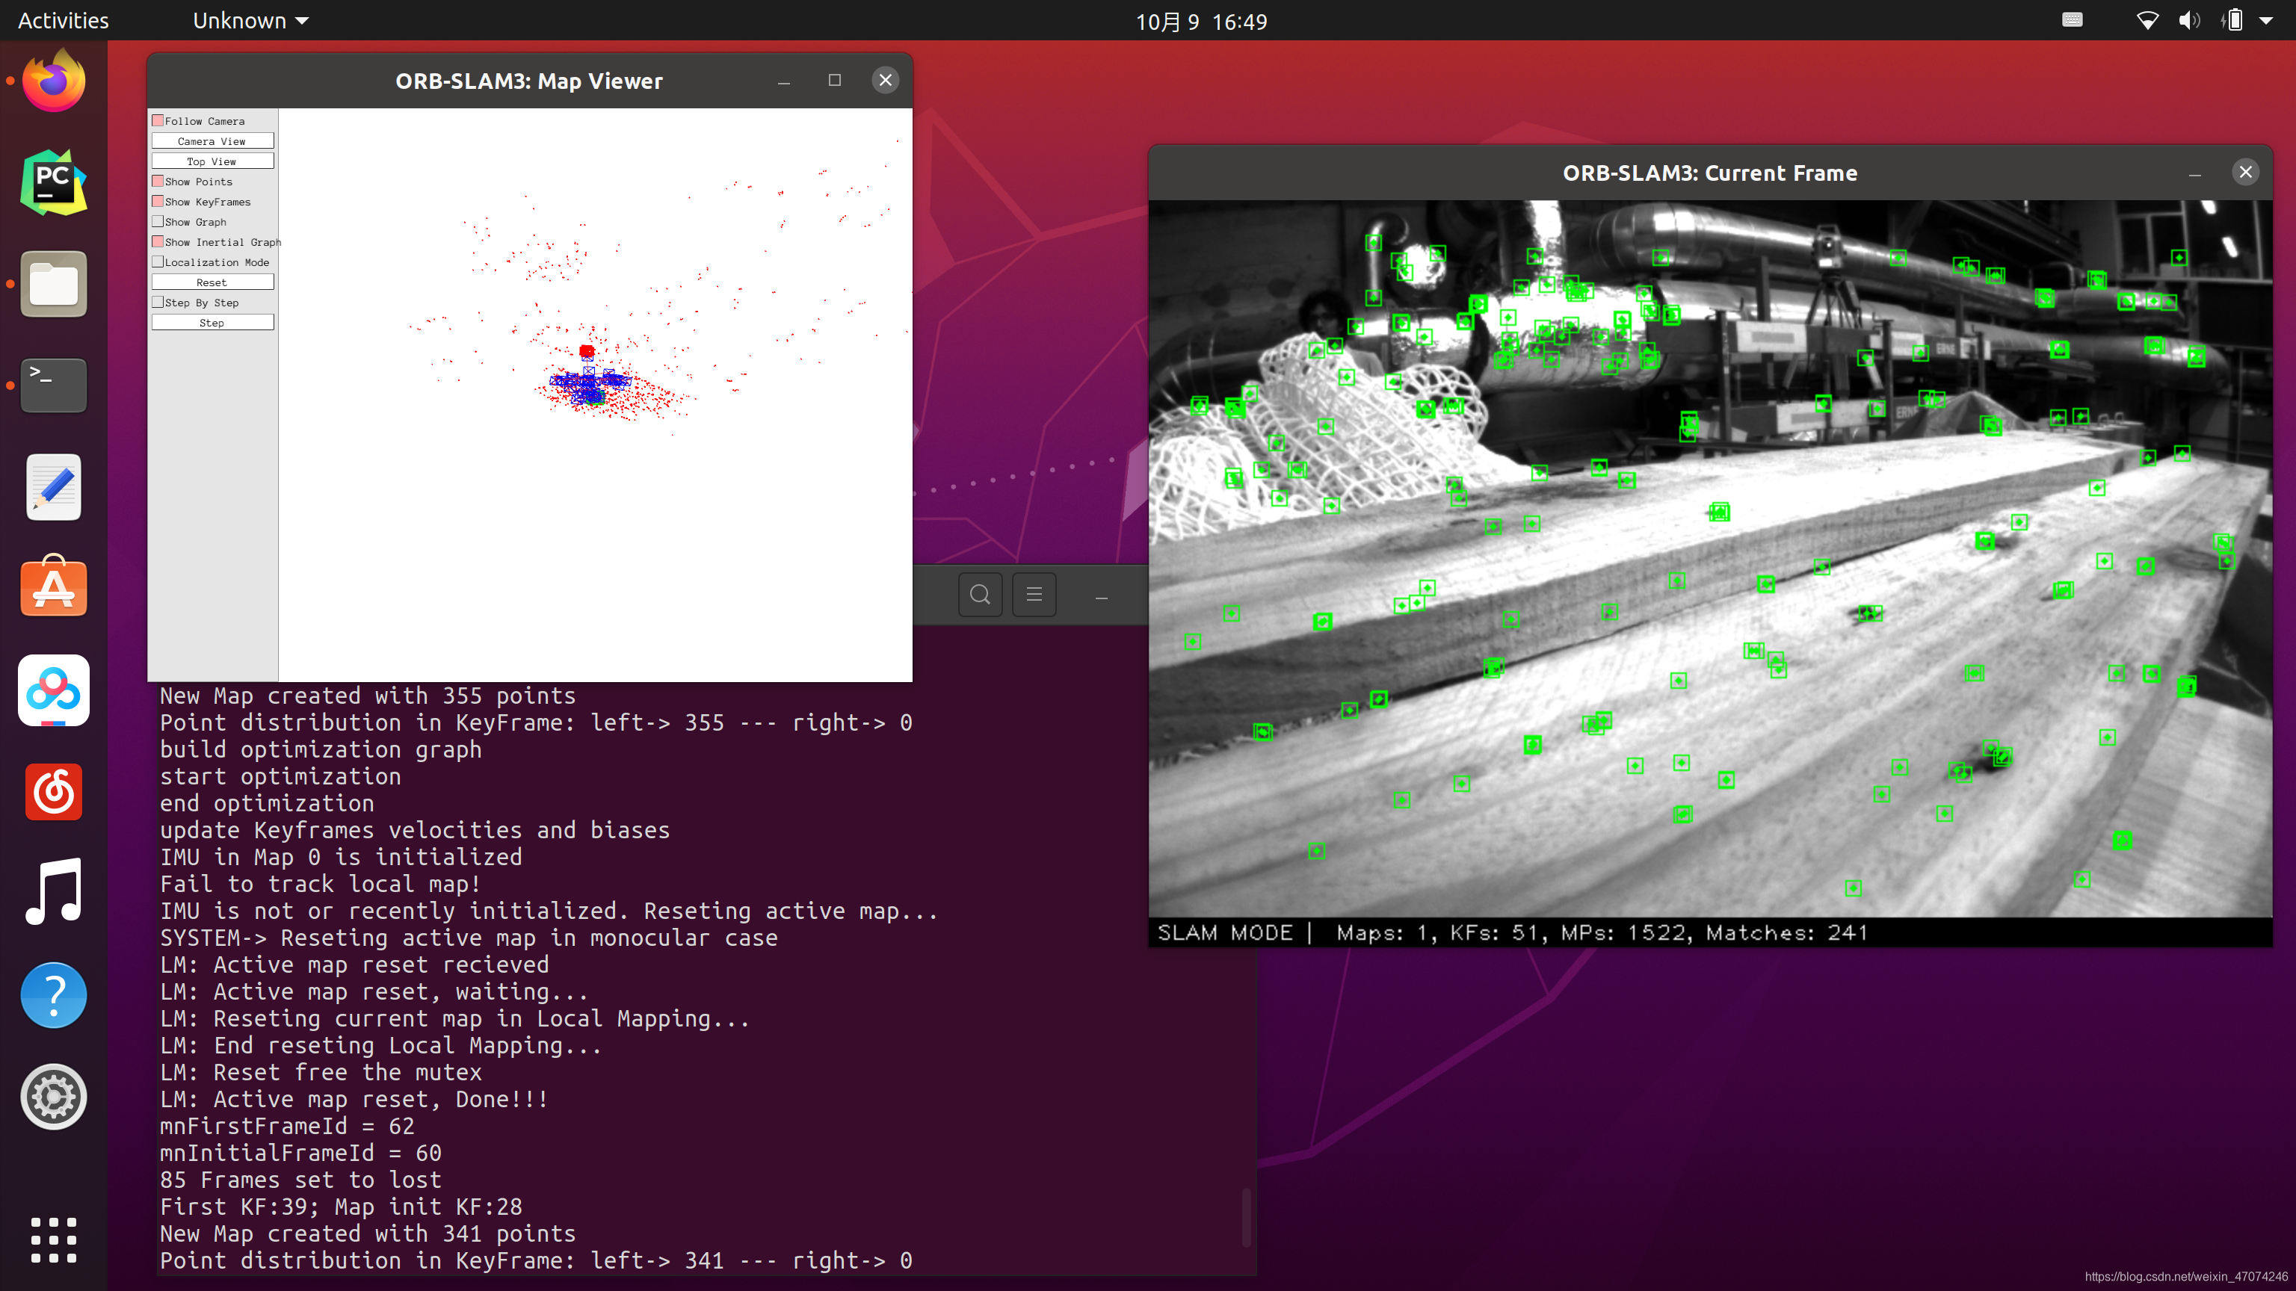Screen dimensions: 2296x1291
Task: Open the Activities overview
Action: click(64, 20)
